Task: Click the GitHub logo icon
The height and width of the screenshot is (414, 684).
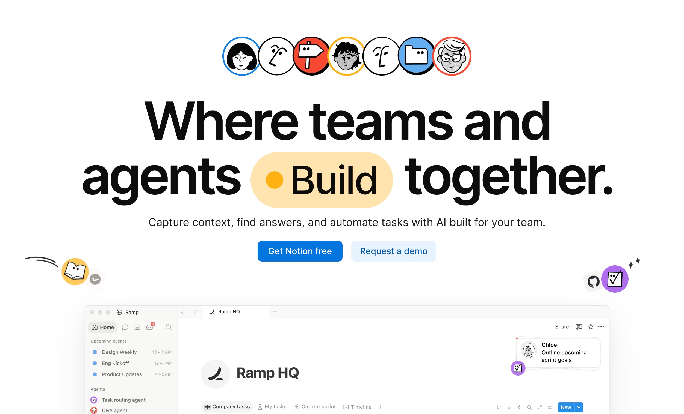Action: 593,282
